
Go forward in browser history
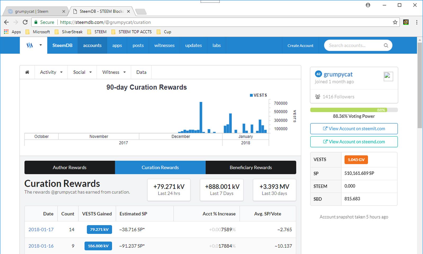point(16,22)
